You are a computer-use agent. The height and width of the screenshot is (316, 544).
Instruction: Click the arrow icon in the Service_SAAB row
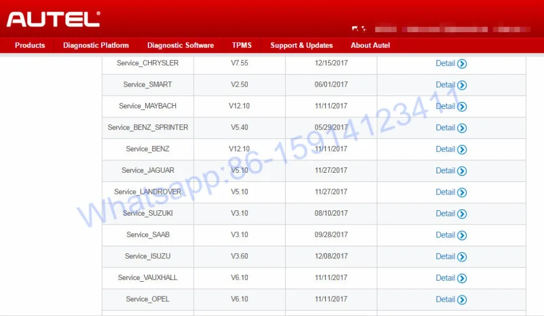(x=462, y=235)
